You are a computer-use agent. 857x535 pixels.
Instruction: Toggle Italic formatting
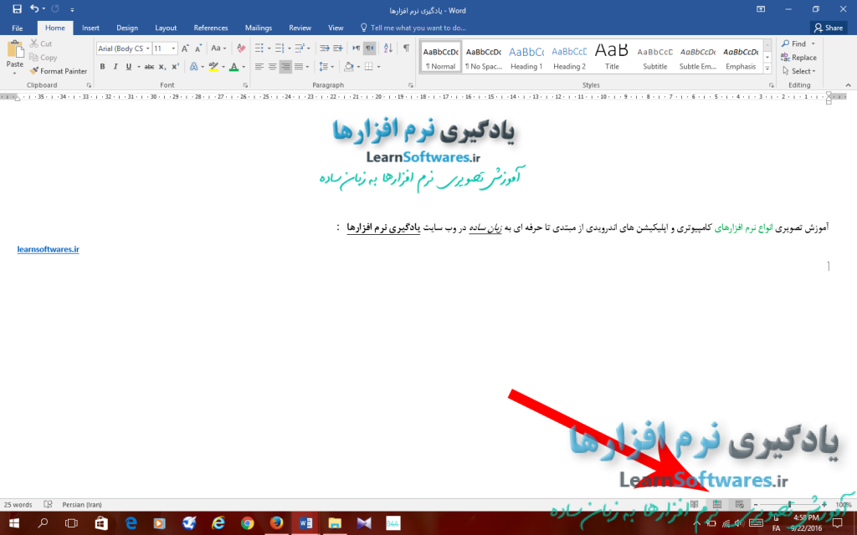click(115, 67)
